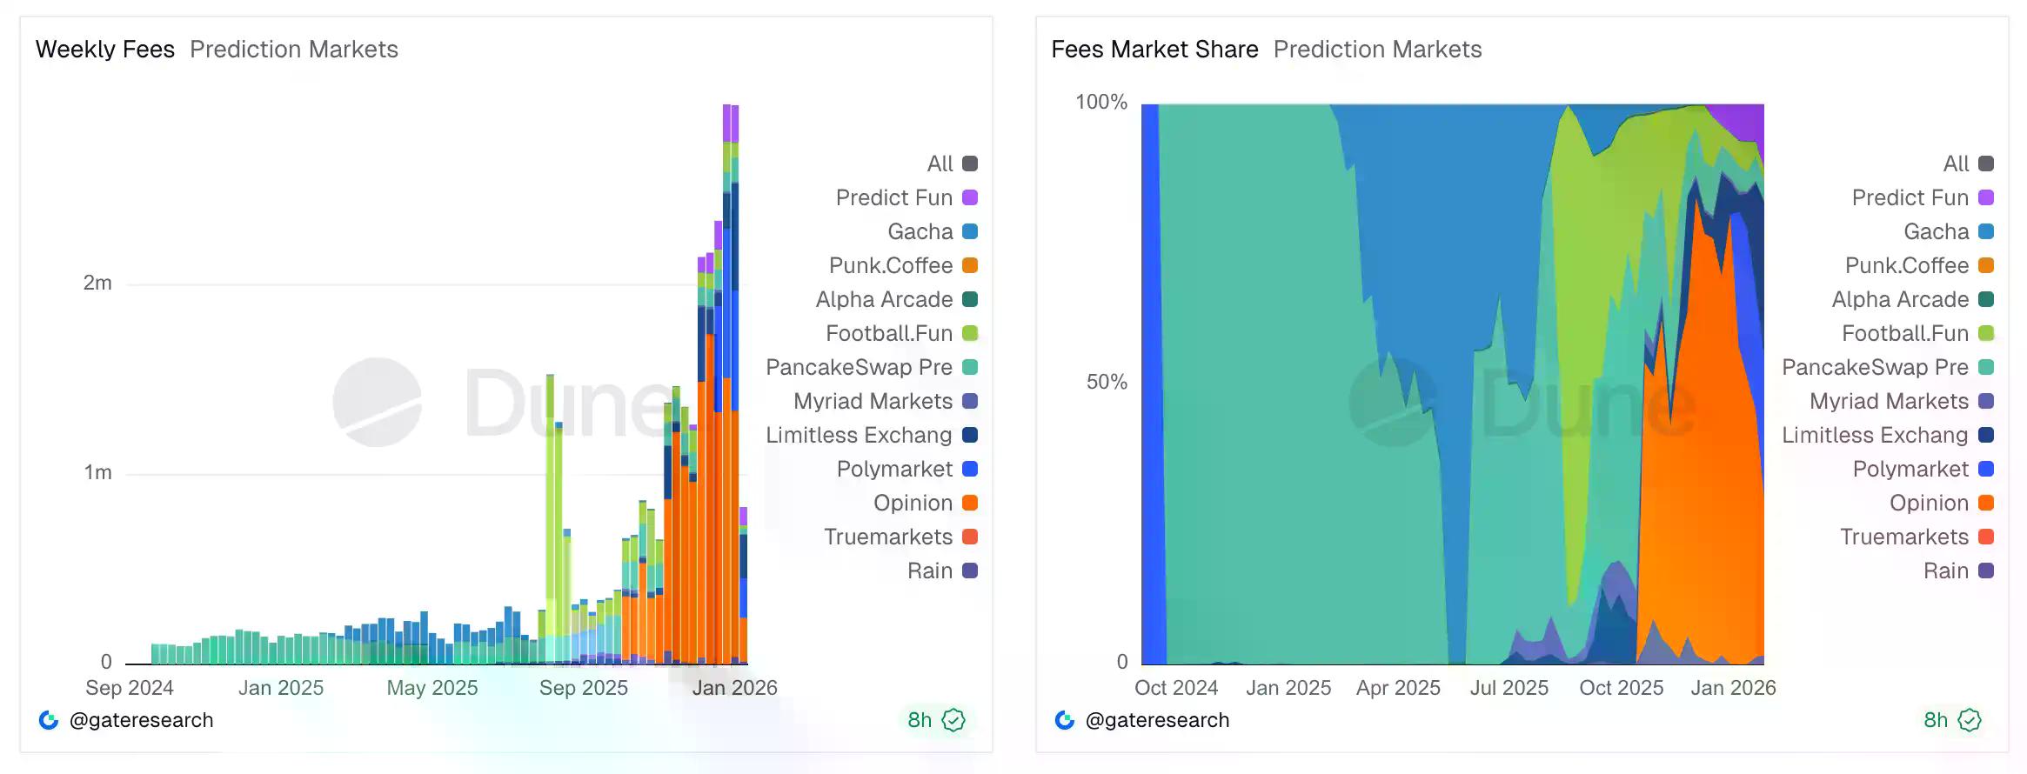The image size is (2027, 774).
Task: Click the Gacha color swatch in Weekly Fees legend
Action: point(970,231)
